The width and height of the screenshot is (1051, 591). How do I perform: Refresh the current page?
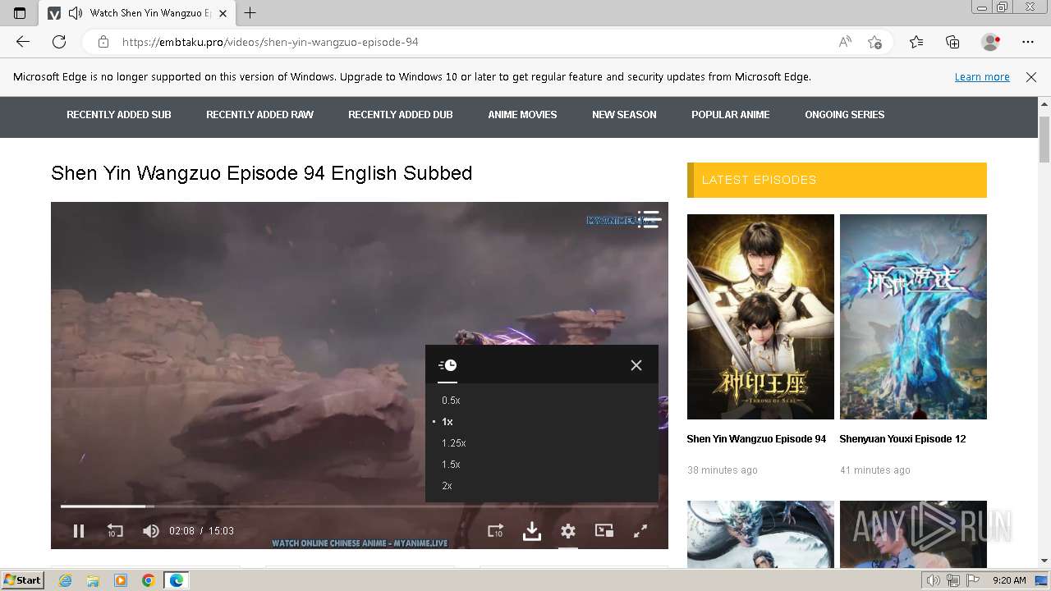59,42
